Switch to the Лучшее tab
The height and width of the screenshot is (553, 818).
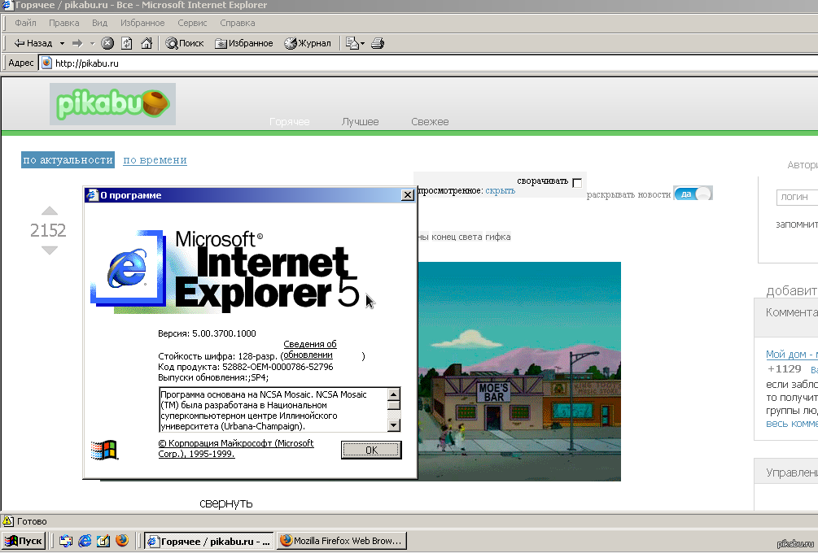tap(360, 121)
